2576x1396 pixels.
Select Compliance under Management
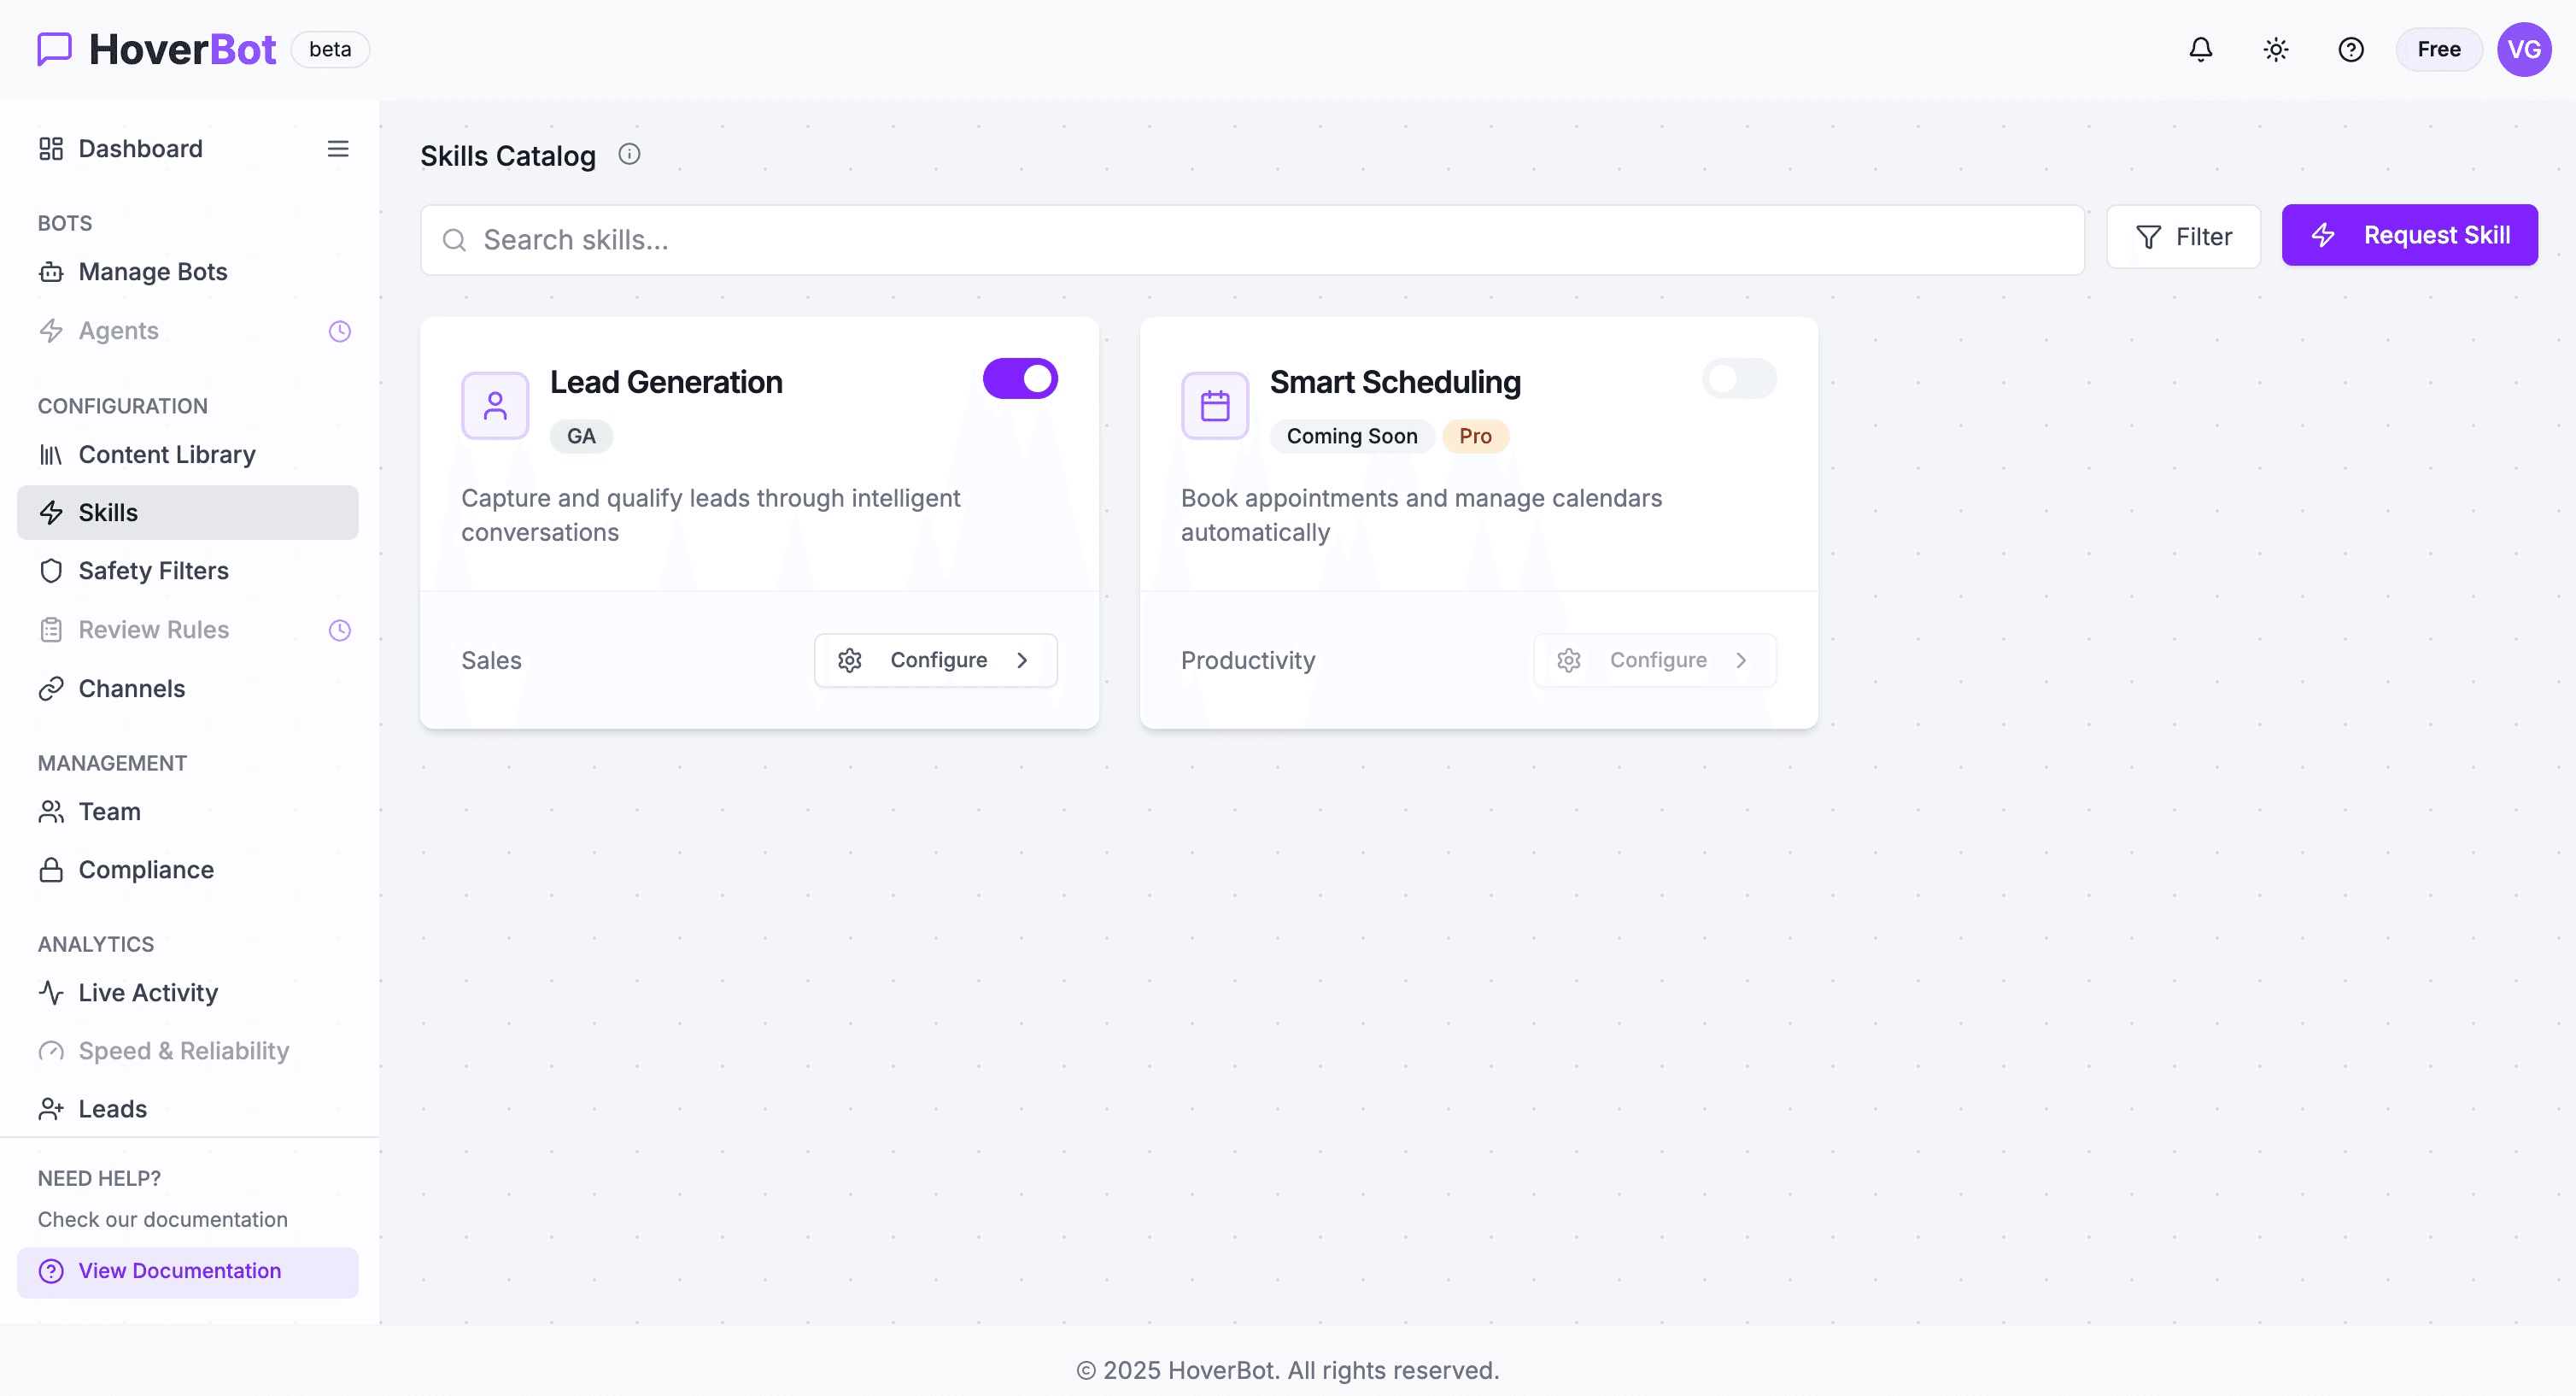(x=145, y=870)
